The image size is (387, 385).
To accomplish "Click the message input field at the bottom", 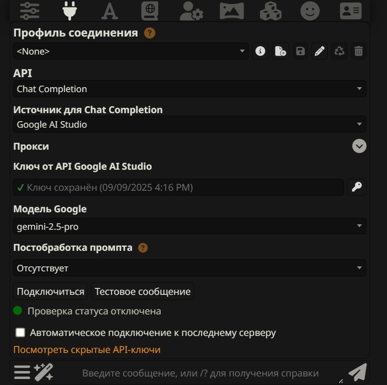I will (x=200, y=373).
